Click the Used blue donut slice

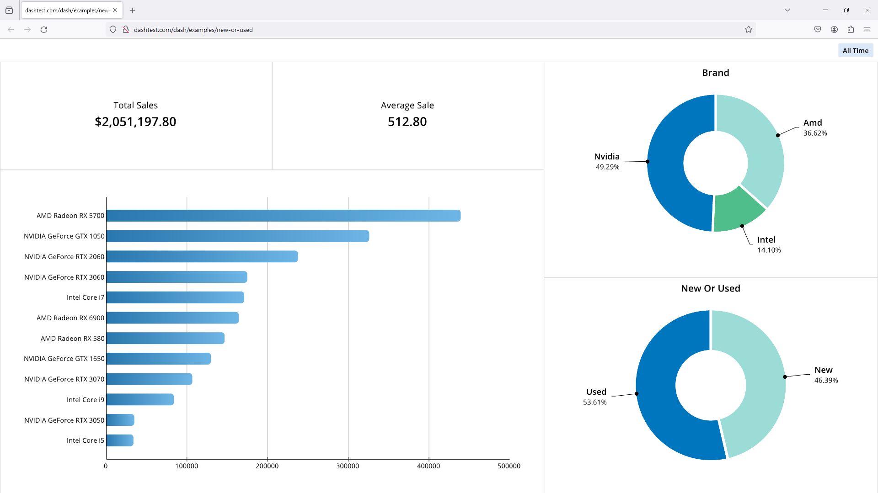[655, 386]
